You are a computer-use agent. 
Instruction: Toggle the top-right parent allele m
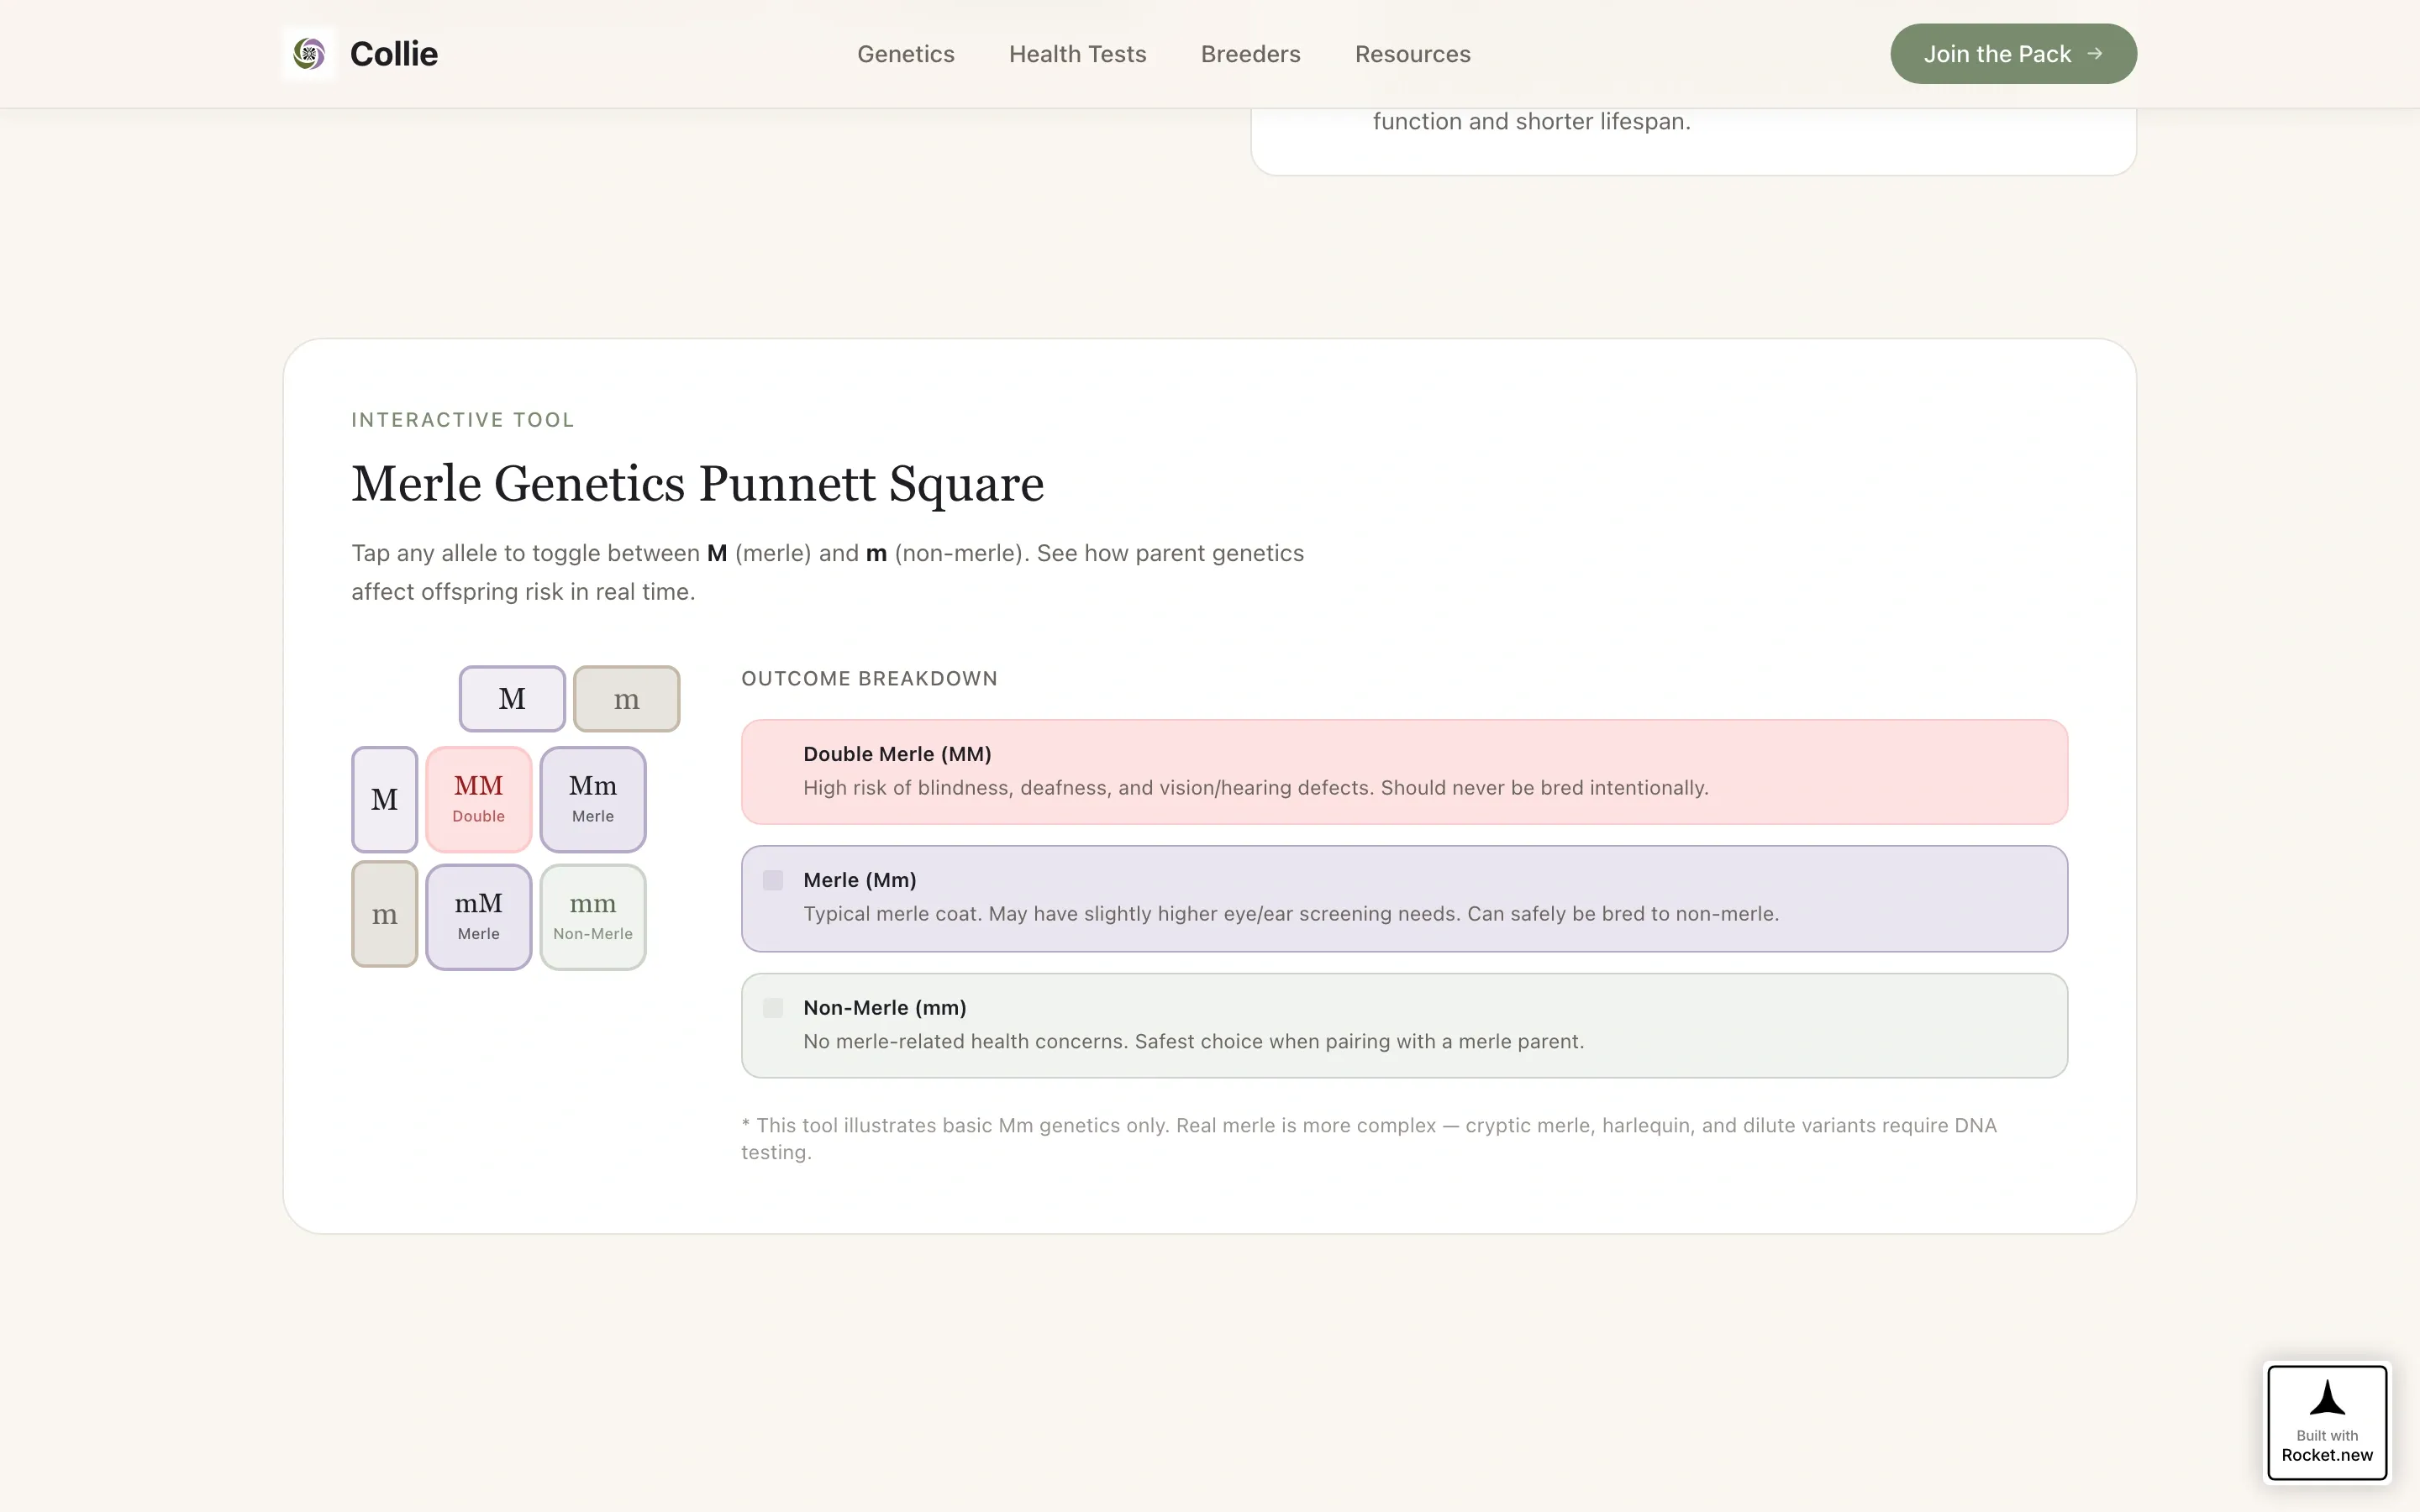coord(627,699)
